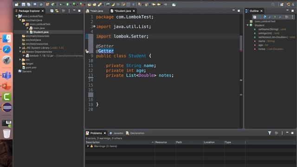Collapse the com.LombokTest project node

point(17,16)
